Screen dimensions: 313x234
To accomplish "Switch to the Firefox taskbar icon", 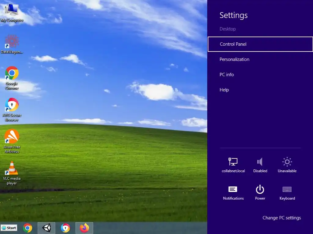I will click(x=84, y=228).
